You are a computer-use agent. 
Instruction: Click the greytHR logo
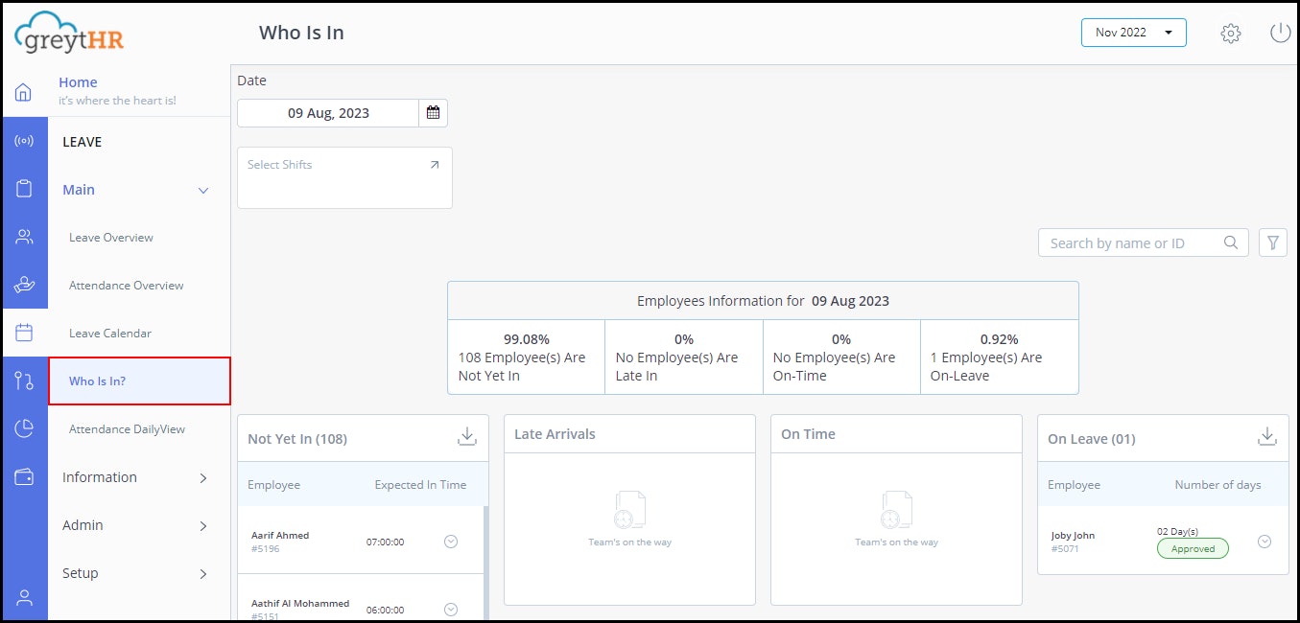coord(69,33)
